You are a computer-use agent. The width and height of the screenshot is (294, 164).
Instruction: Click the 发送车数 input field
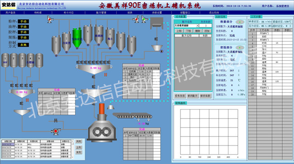pyautogui.click(x=205, y=26)
